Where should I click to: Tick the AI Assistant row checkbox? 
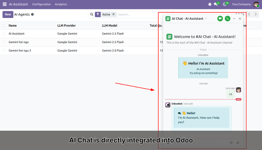click(x=4, y=34)
